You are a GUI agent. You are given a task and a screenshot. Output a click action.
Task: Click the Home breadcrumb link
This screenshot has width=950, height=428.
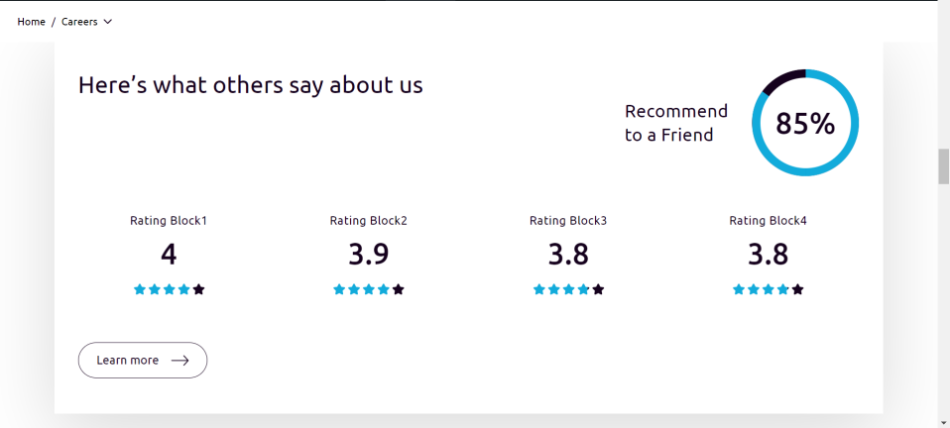point(31,22)
